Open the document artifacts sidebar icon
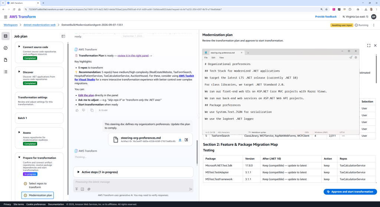This screenshot has height=207, width=380. tap(6, 60)
